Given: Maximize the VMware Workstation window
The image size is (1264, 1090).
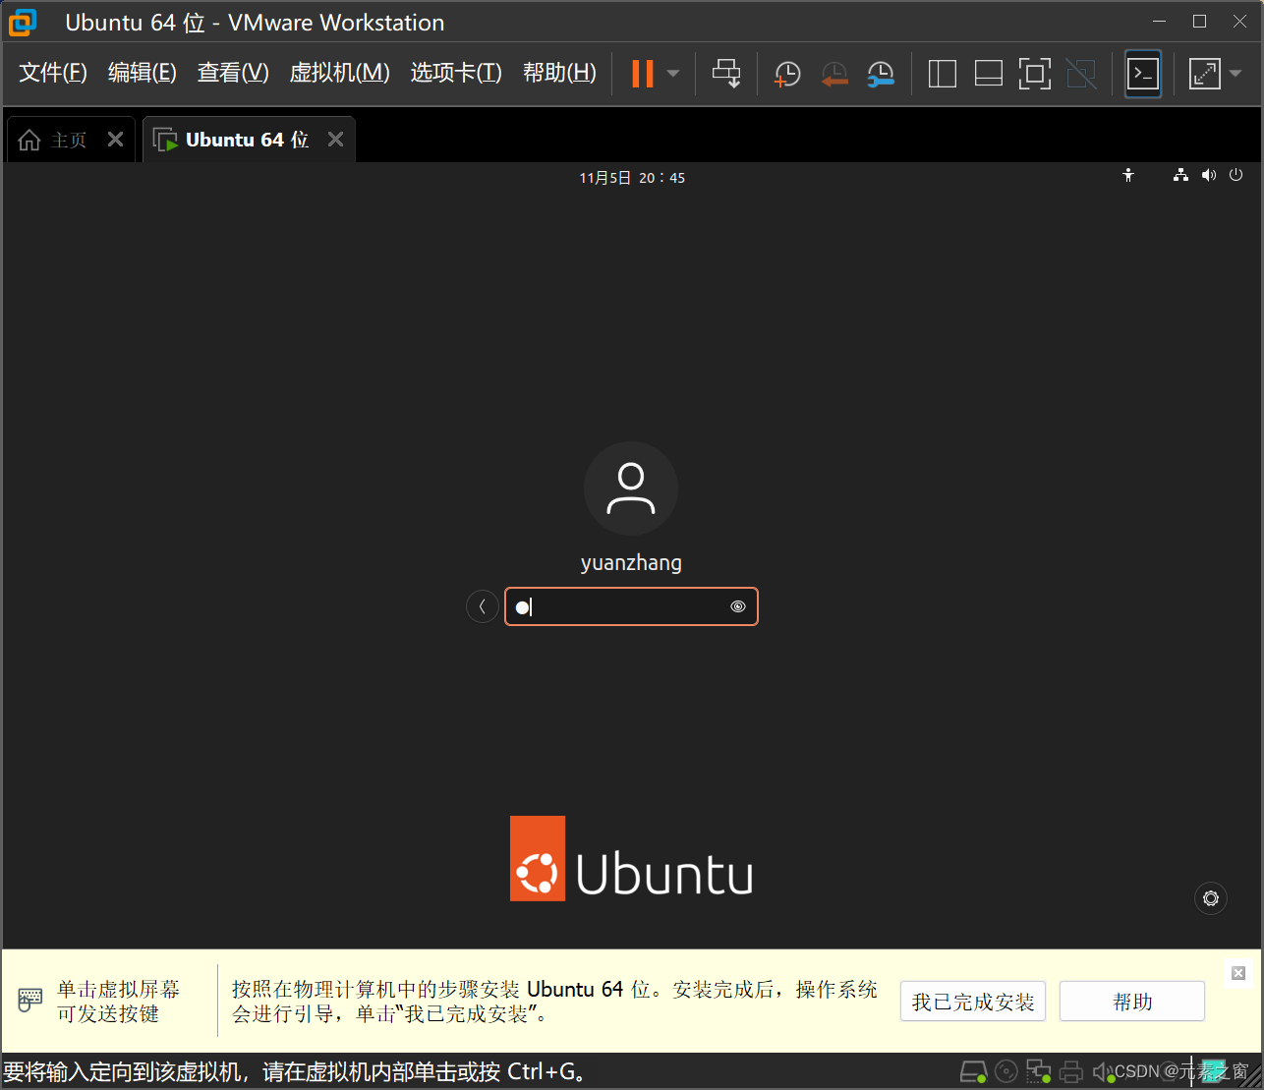Looking at the screenshot, I should tap(1200, 22).
